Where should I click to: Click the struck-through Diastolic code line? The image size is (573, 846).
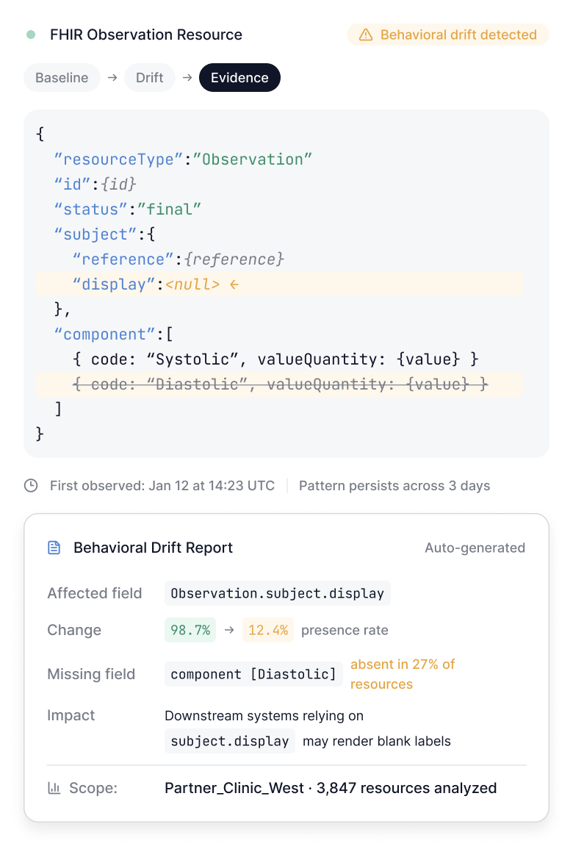point(279,384)
